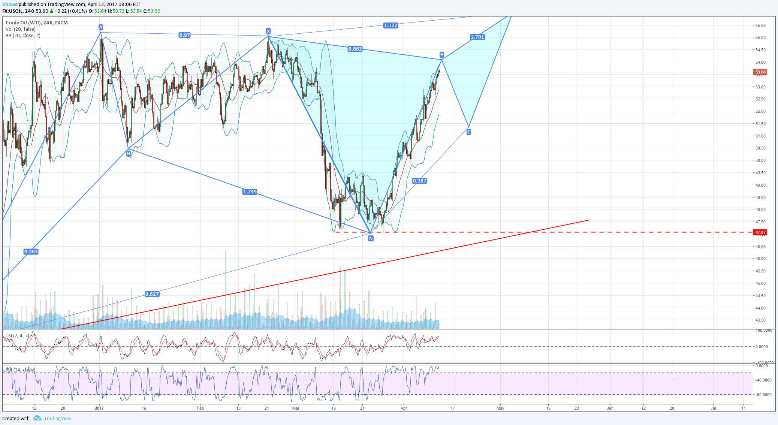Click the B point marker near 50.50

click(129, 154)
